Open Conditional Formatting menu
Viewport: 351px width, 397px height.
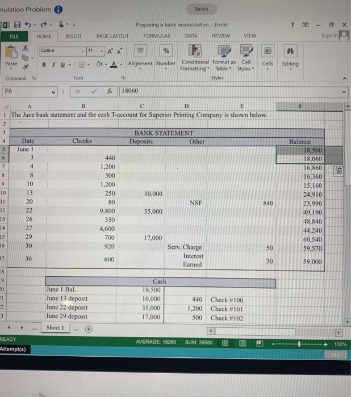195,58
